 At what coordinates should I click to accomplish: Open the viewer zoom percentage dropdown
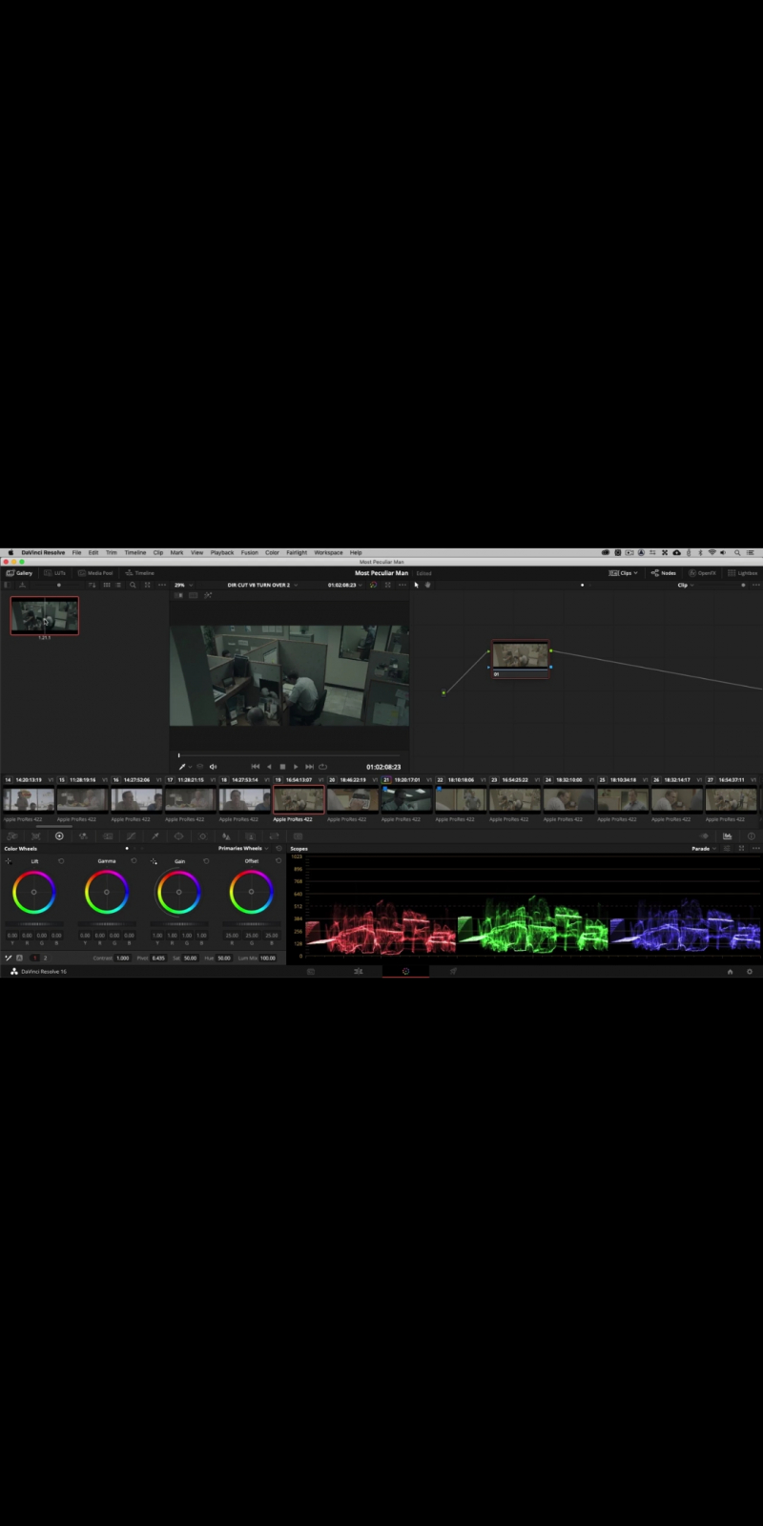tap(181, 585)
